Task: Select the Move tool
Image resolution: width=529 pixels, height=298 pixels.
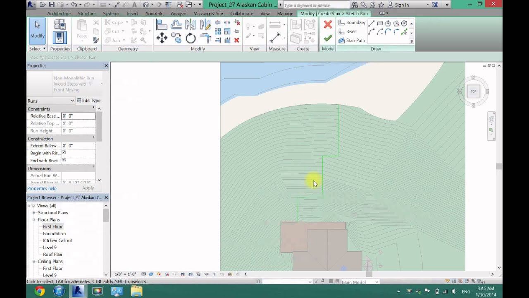Action: click(162, 38)
